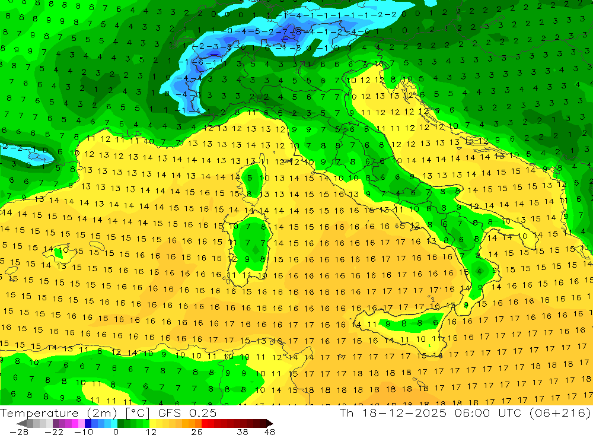Click the "-22" legend scale label
Screen dimensions: 593x435
pyautogui.click(x=54, y=431)
